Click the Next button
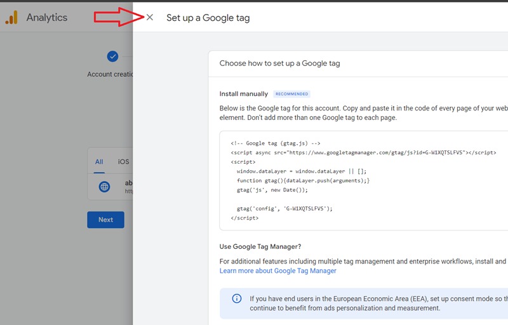The height and width of the screenshot is (325, 508). [x=105, y=220]
